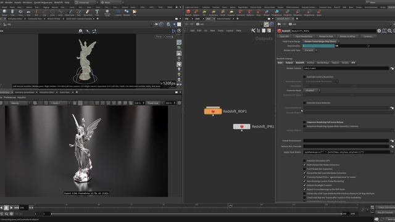The image size is (395, 222).
Task: Enable Override Scene Materials checkbox
Action: pos(304,103)
